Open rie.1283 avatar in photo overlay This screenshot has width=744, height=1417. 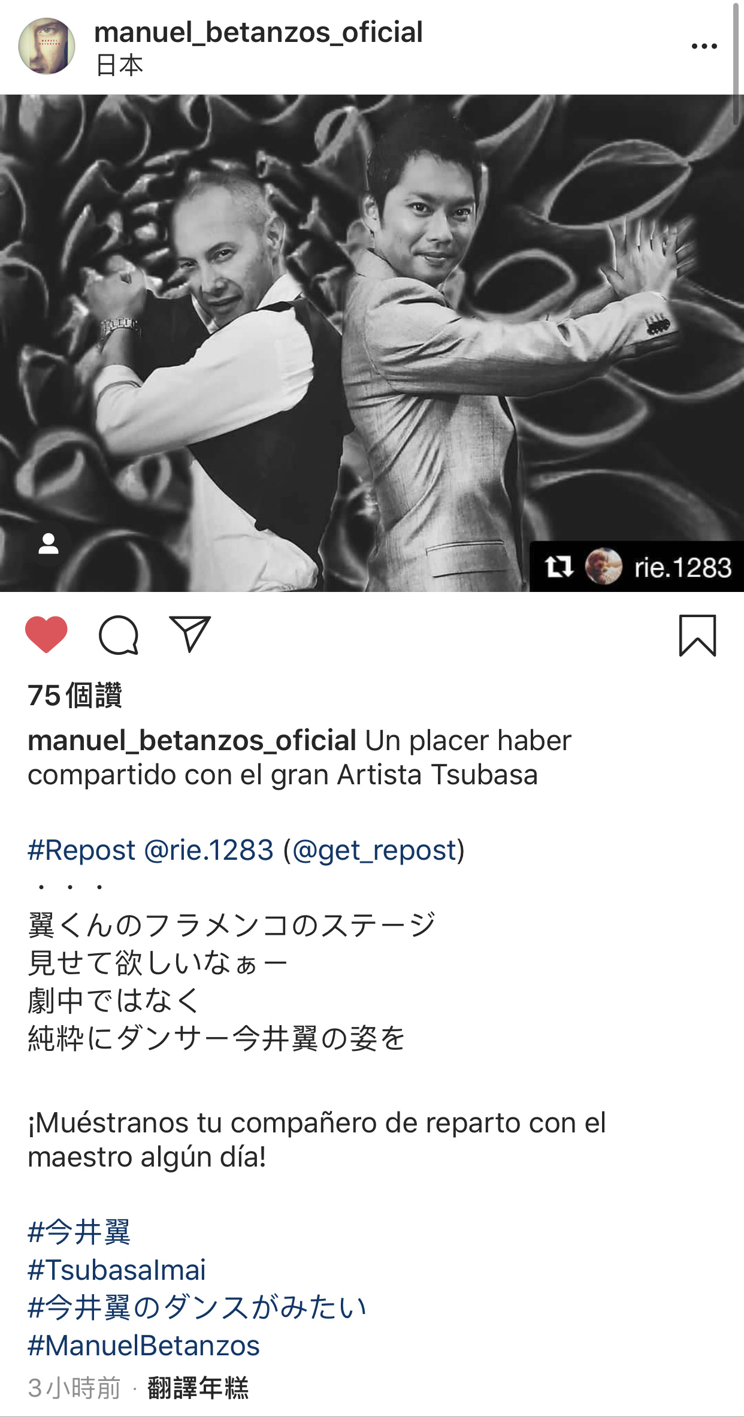tap(603, 566)
